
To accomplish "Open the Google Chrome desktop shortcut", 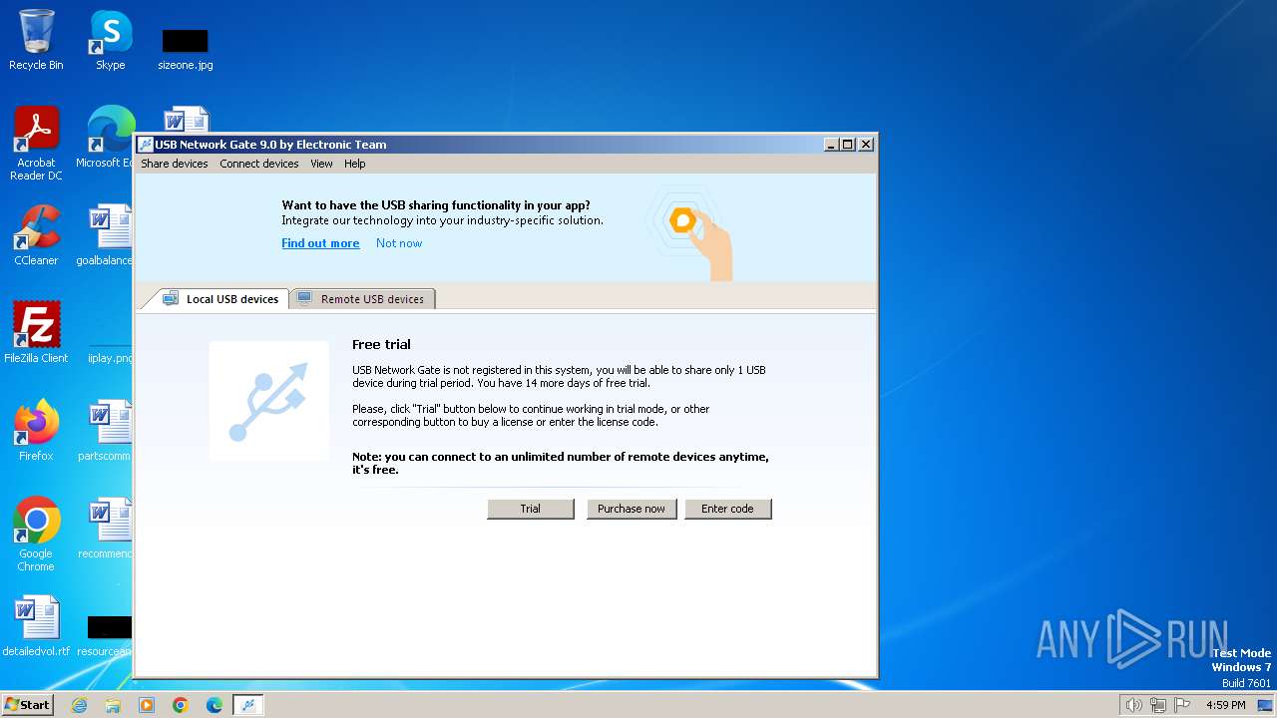I will 36,535.
